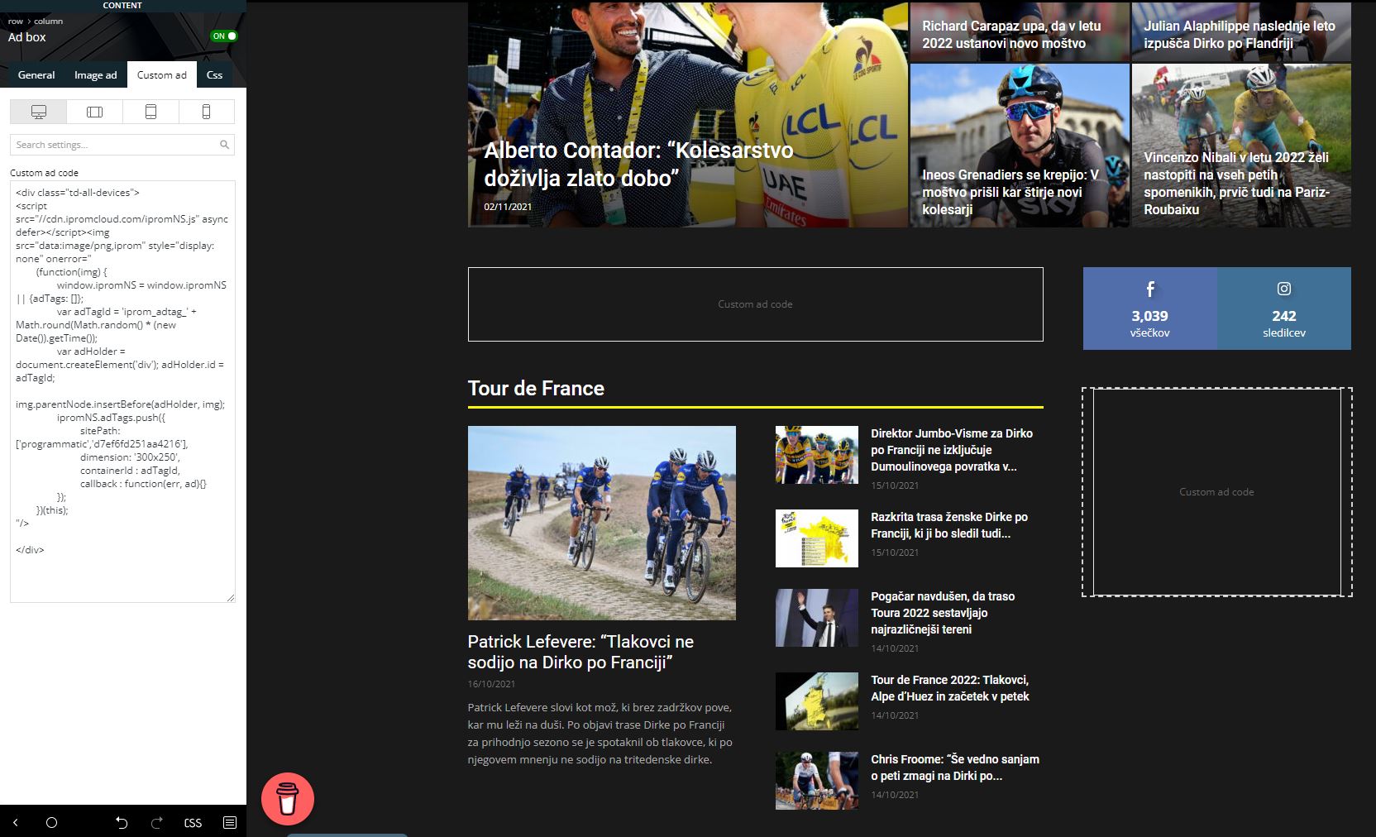Viewport: 1376px width, 837px height.
Task: Click the Tour de France section heading
Action: tap(536, 389)
